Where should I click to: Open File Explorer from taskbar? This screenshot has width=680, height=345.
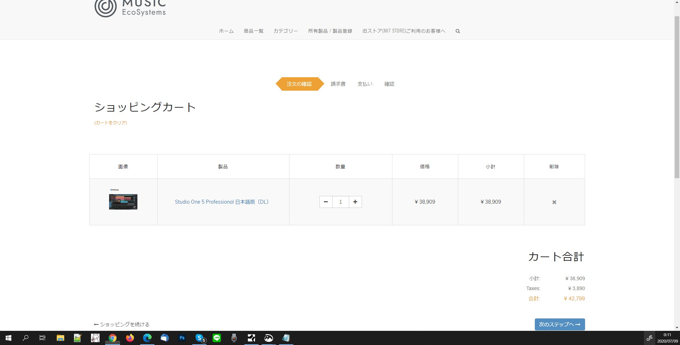tap(60, 338)
